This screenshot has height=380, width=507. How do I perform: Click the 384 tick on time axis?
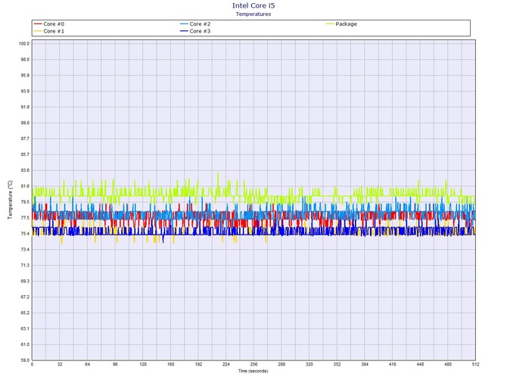tap(365, 364)
